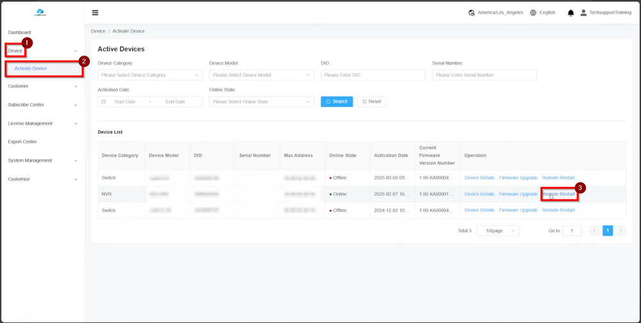This screenshot has height=323, width=641.
Task: Click the America/Los_Angeles timezone icon
Action: tap(472, 13)
